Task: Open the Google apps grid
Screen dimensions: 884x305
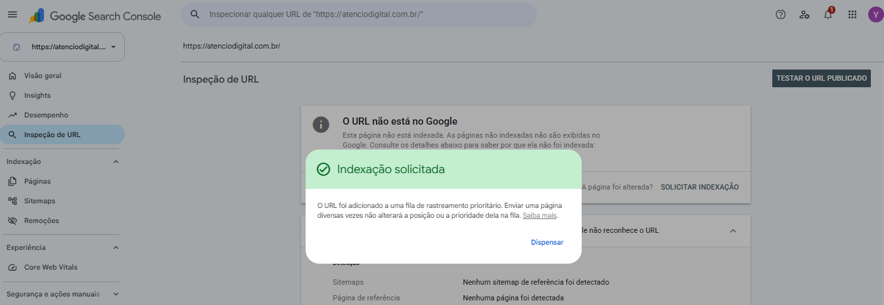Action: tap(852, 14)
